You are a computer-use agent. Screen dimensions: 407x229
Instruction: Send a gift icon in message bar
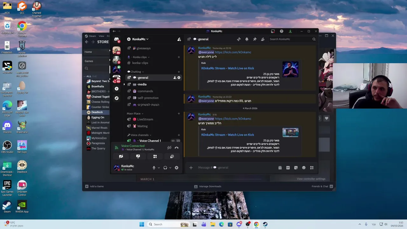click(x=280, y=168)
